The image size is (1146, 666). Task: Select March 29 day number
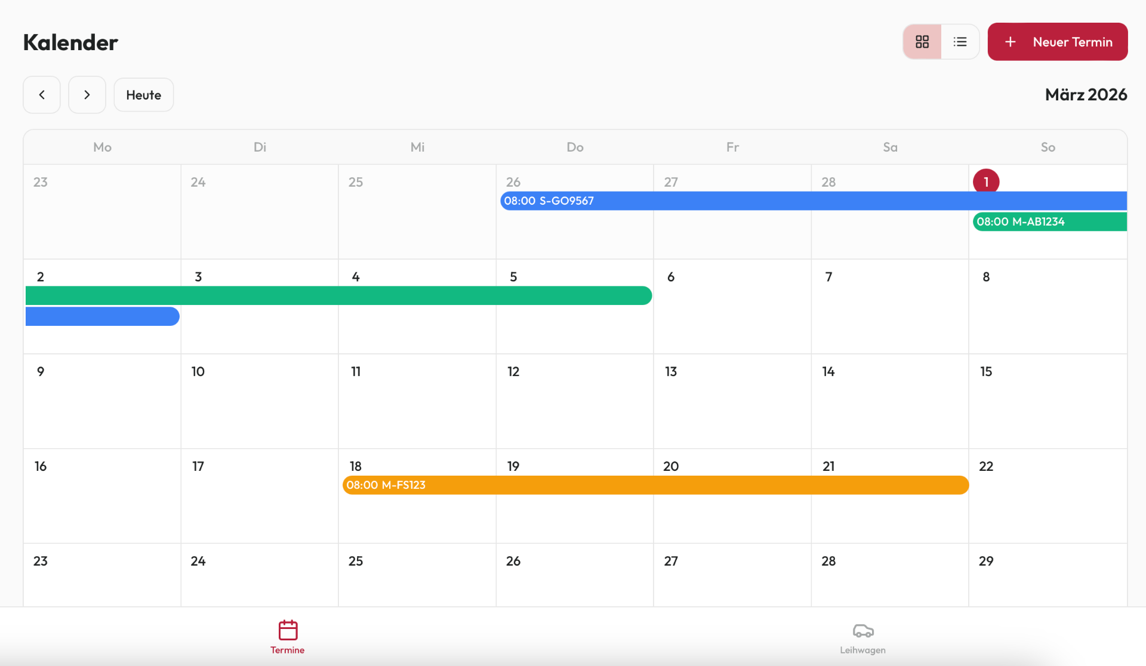(986, 561)
